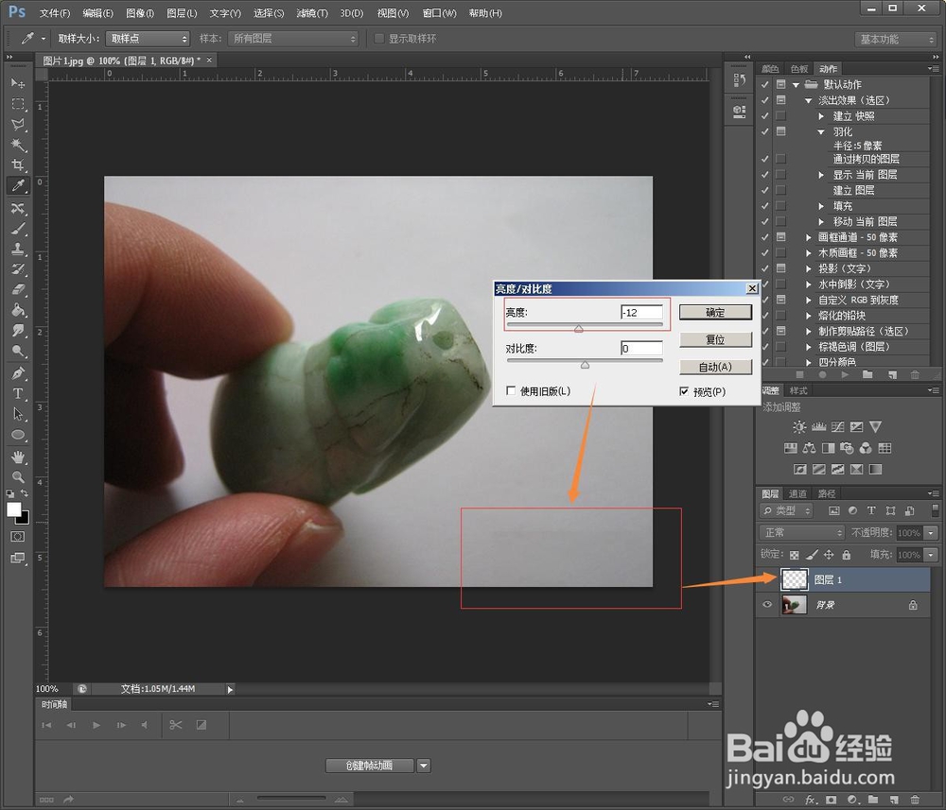Collapse the 默认动作 action set

[796, 85]
